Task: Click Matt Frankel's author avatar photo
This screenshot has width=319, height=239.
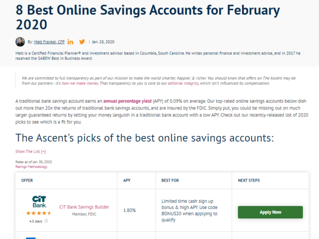Action: (x=20, y=42)
